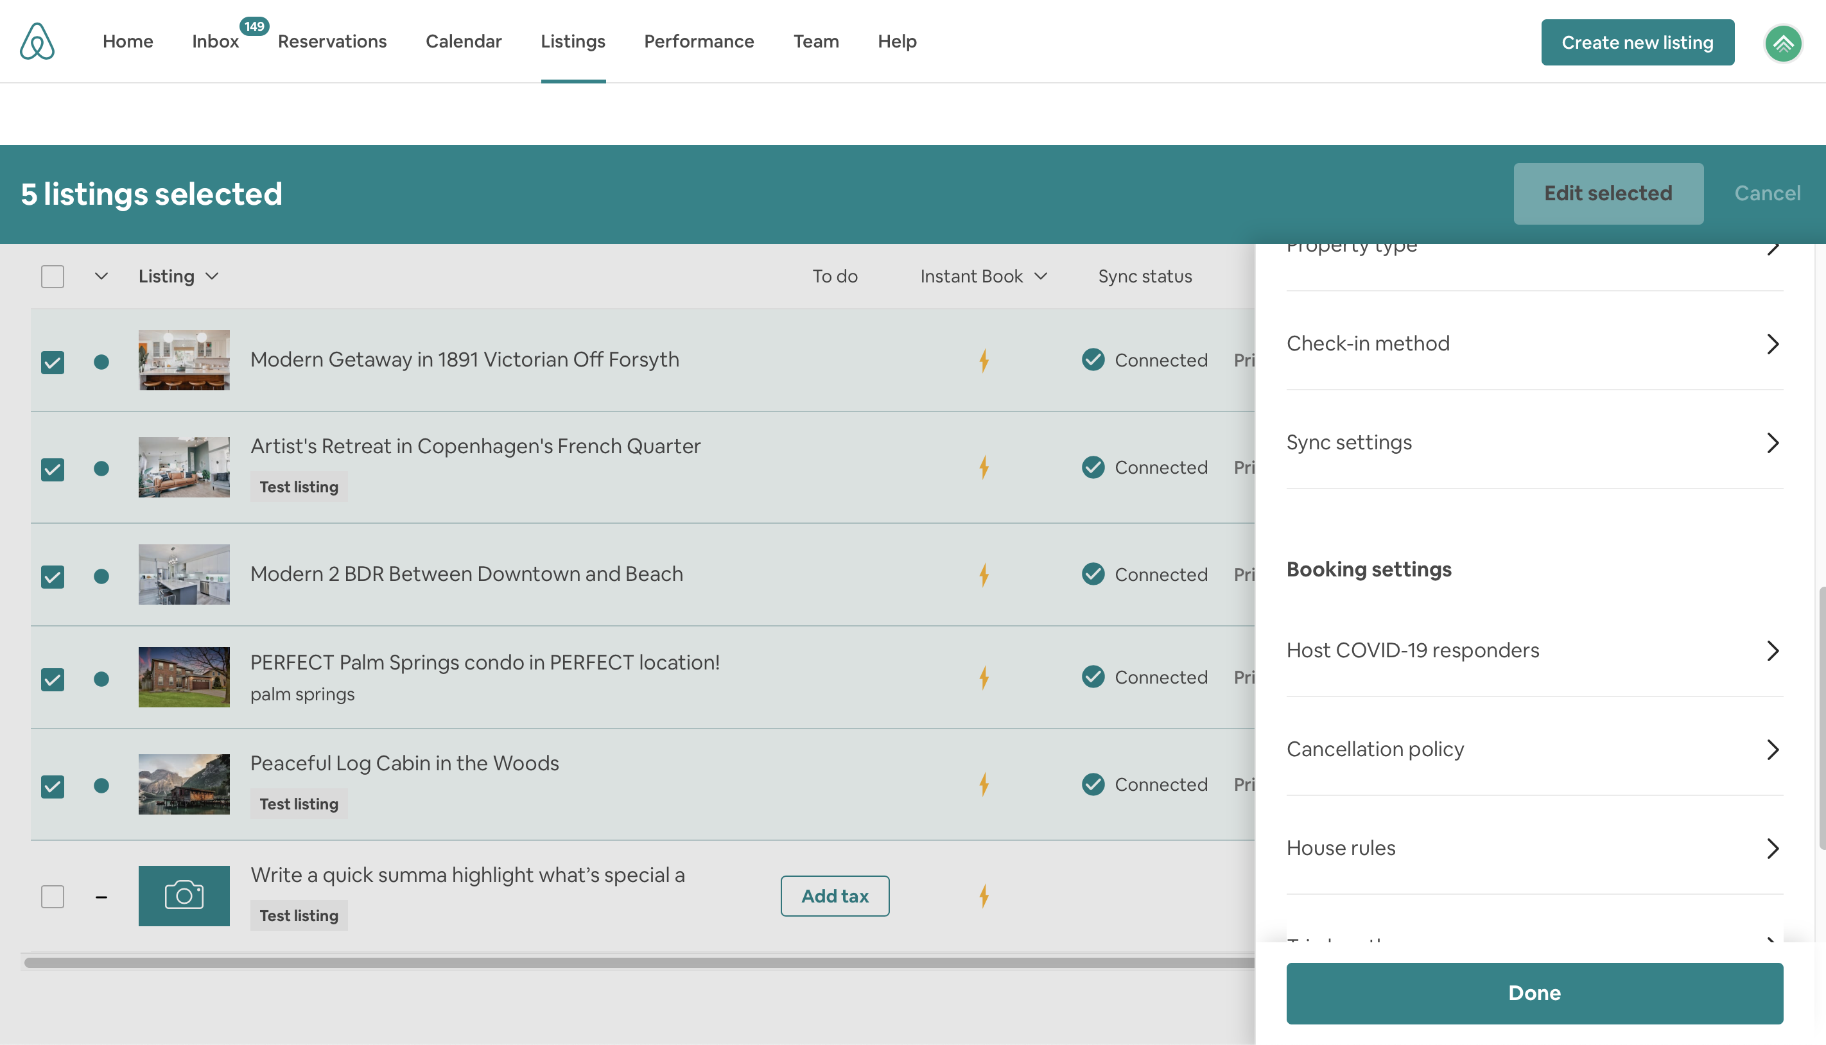The height and width of the screenshot is (1045, 1826).
Task: Uncheck the Peaceful Log Cabin checkbox
Action: pos(53,786)
